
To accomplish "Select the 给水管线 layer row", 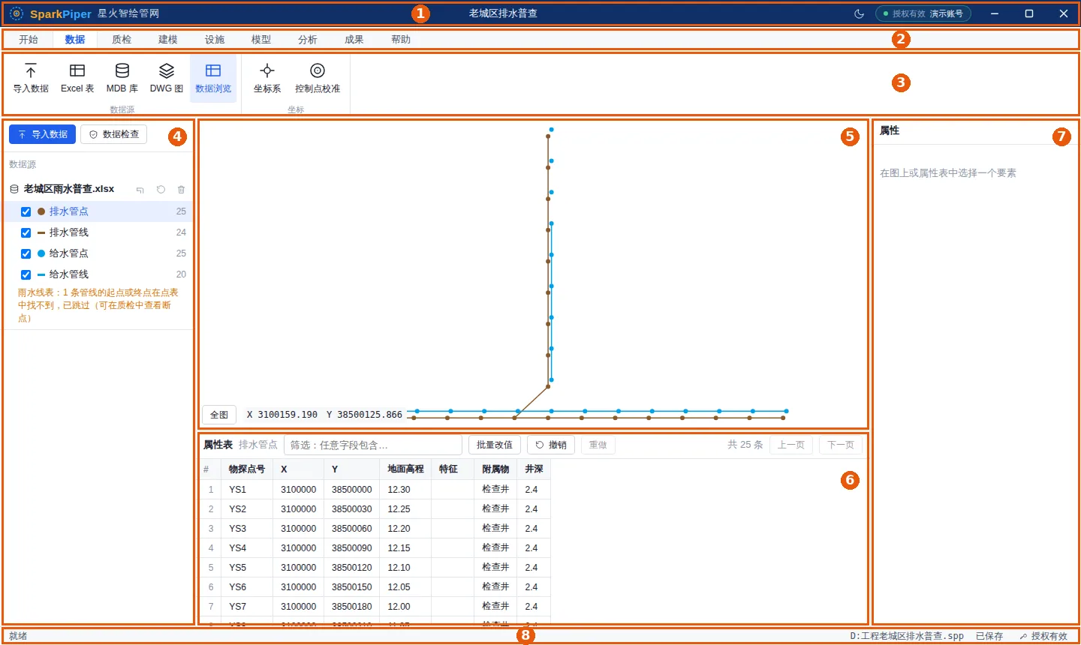I will [98, 274].
